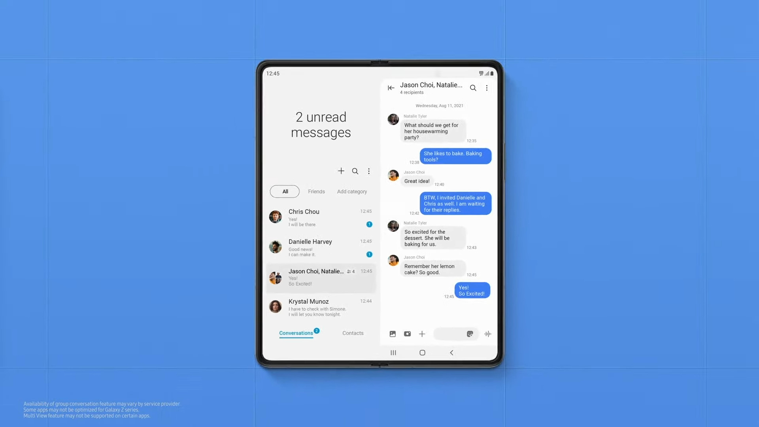Tap the compose new message icon
Viewport: 759px width, 427px height.
pos(340,170)
